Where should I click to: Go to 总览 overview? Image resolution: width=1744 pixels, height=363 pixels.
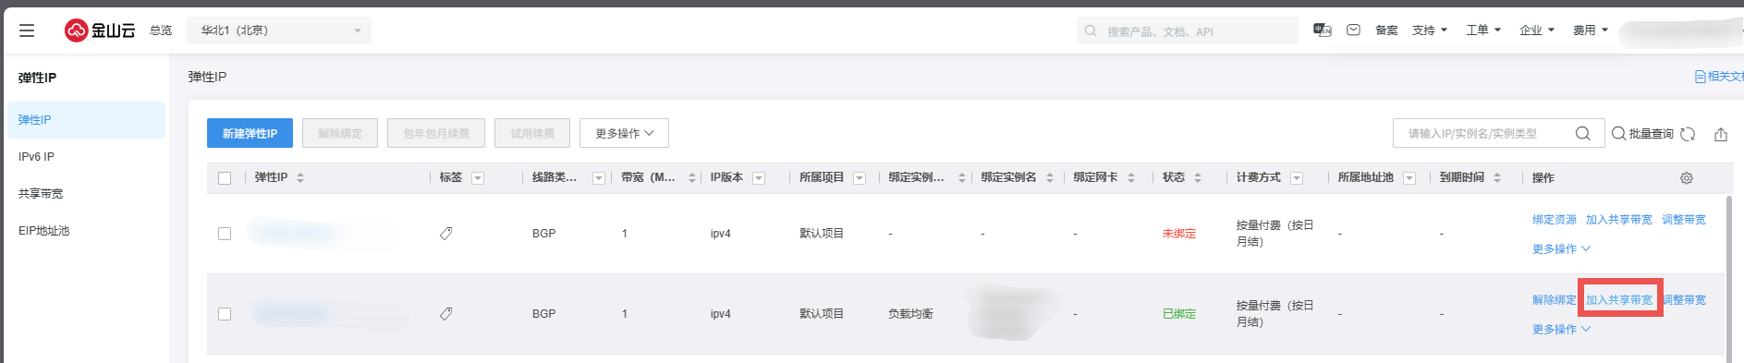(161, 30)
